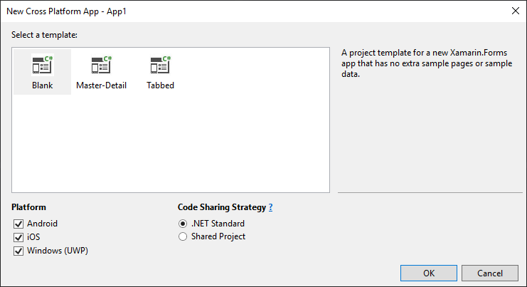Click the 'Blank' template name label
Viewport: 527px width, 287px height.
42,85
